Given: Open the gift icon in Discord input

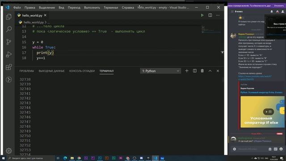Looking at the screenshot, I should 270,149.
